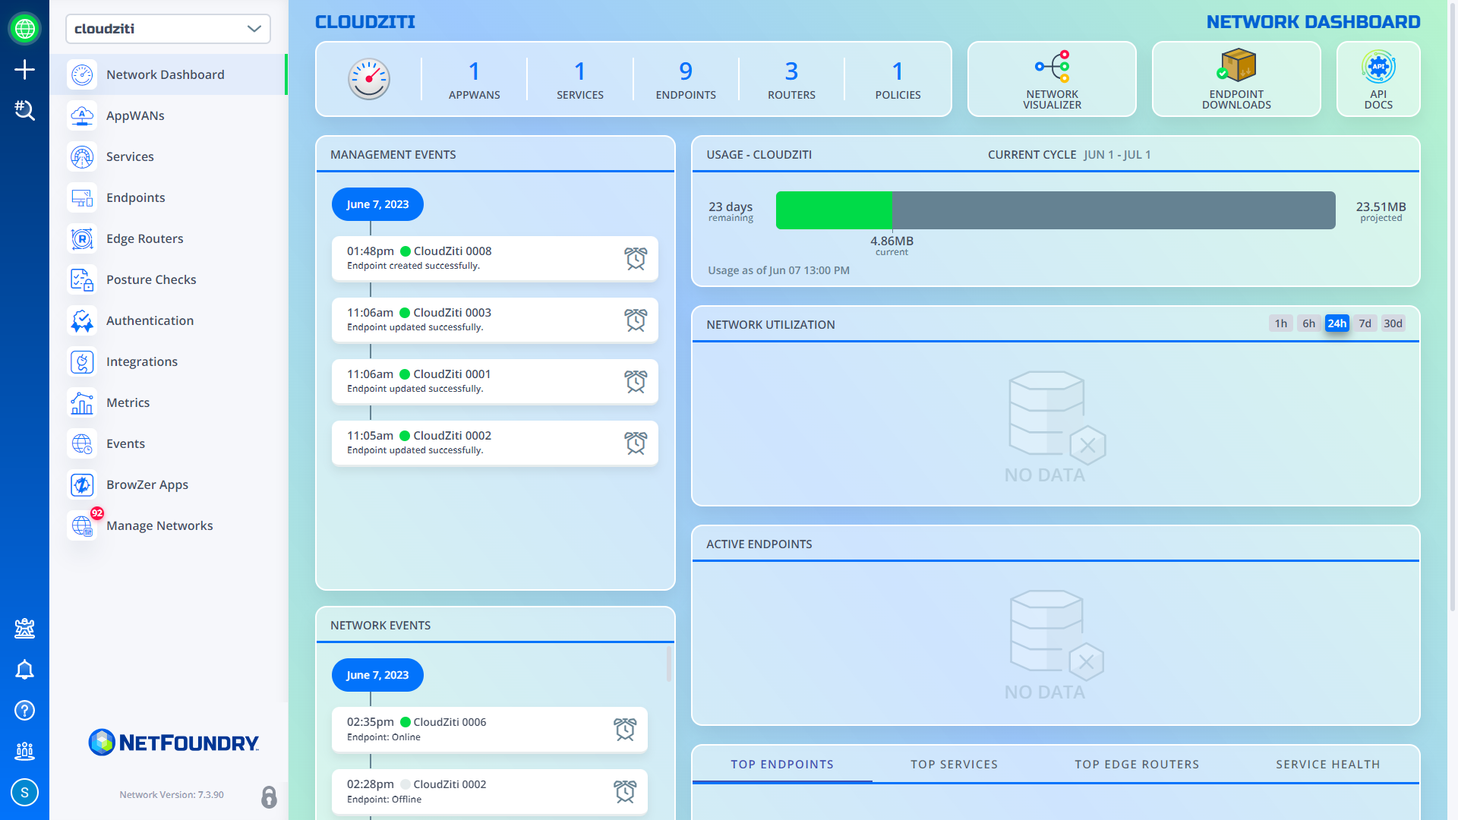This screenshot has width=1458, height=820.
Task: Click alarm clock icon for CloudZiti 0006 online event
Action: point(625,729)
